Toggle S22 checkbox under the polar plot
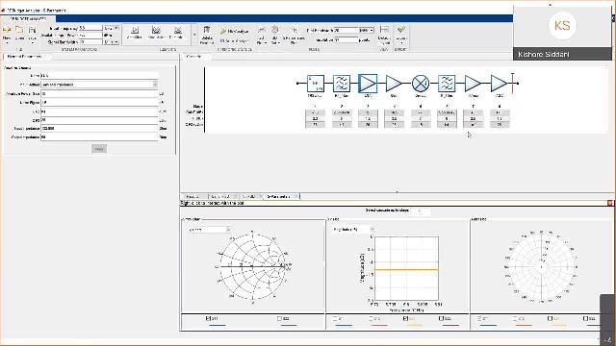The width and height of the screenshot is (616, 346). [585, 318]
